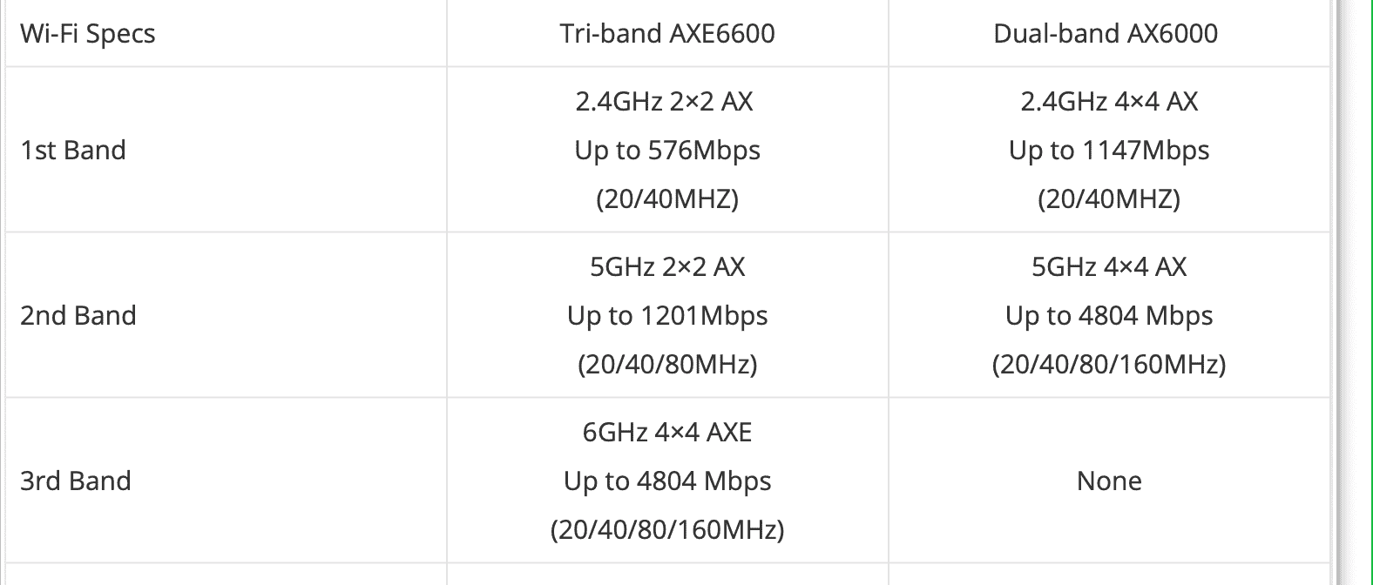The height and width of the screenshot is (585, 1373).
Task: Click the Up to 1201Mbps text
Action: pyautogui.click(x=667, y=316)
